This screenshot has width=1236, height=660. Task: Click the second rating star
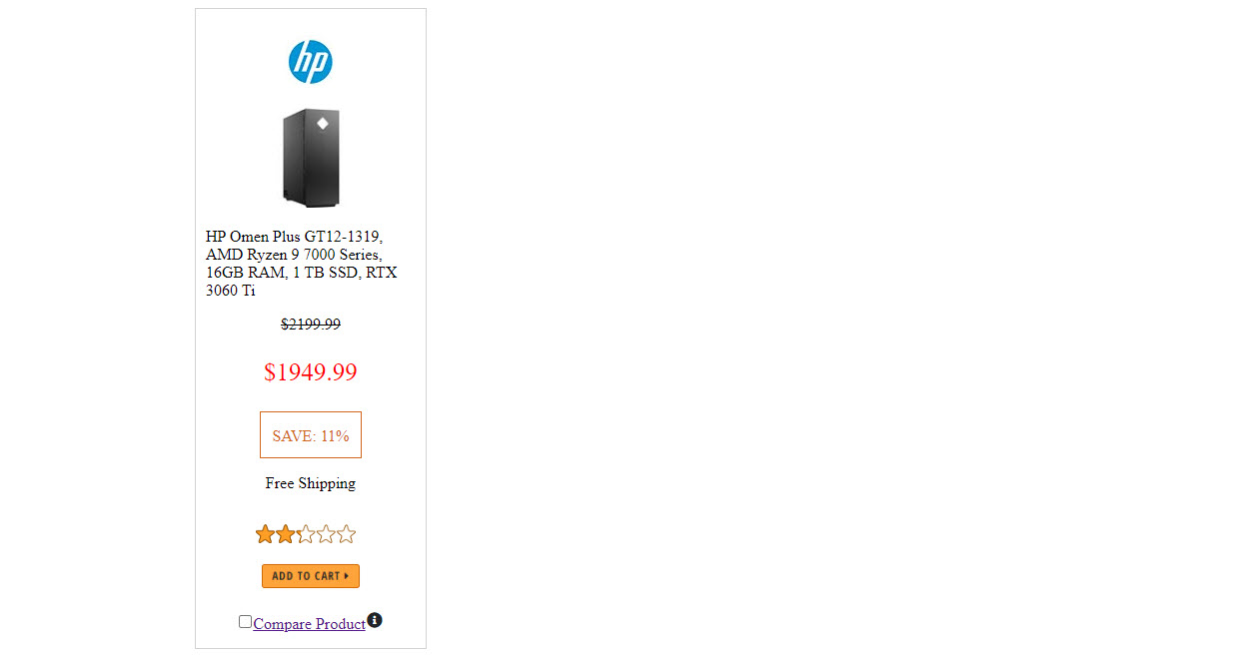click(286, 534)
